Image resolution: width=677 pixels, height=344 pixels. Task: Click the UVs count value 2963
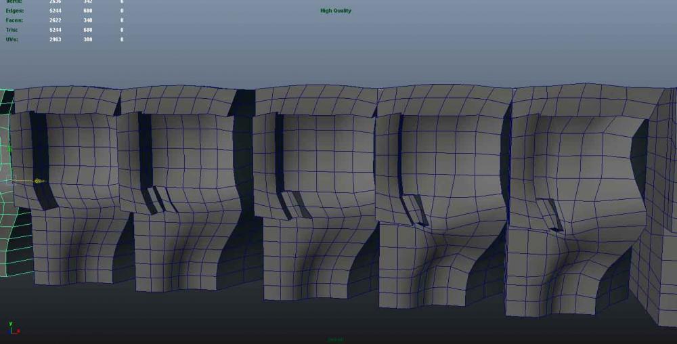[x=56, y=39]
